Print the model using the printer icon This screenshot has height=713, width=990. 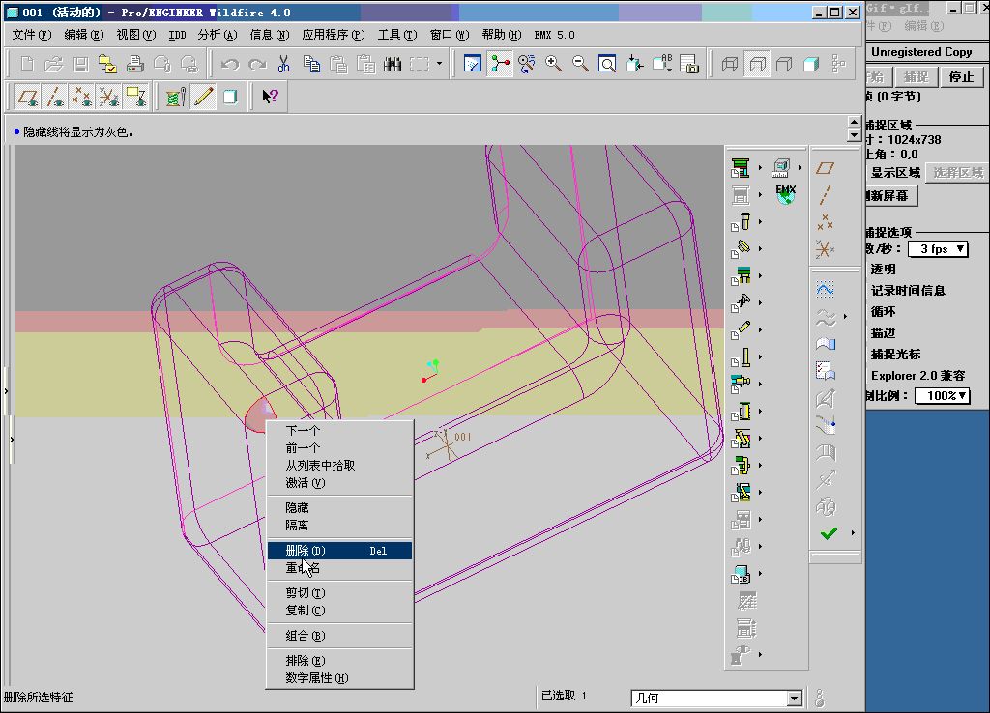134,64
